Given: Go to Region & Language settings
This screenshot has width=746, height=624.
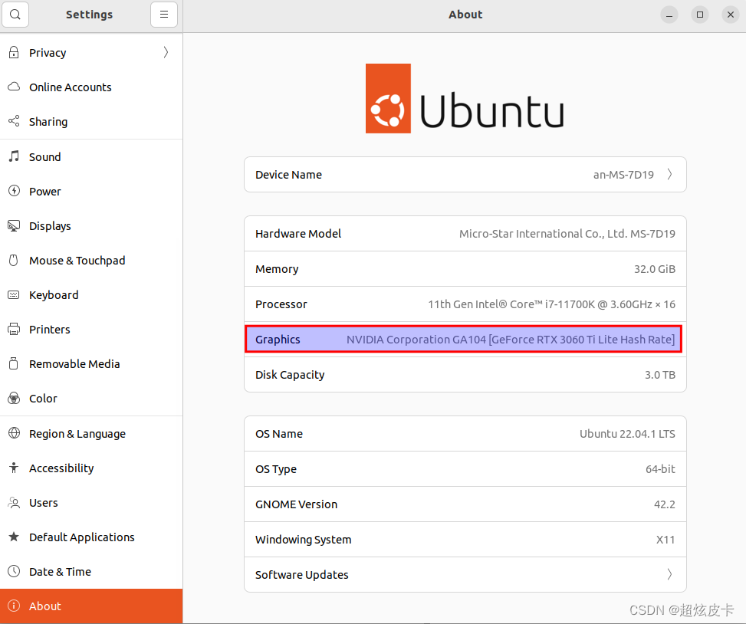Looking at the screenshot, I should [x=77, y=434].
